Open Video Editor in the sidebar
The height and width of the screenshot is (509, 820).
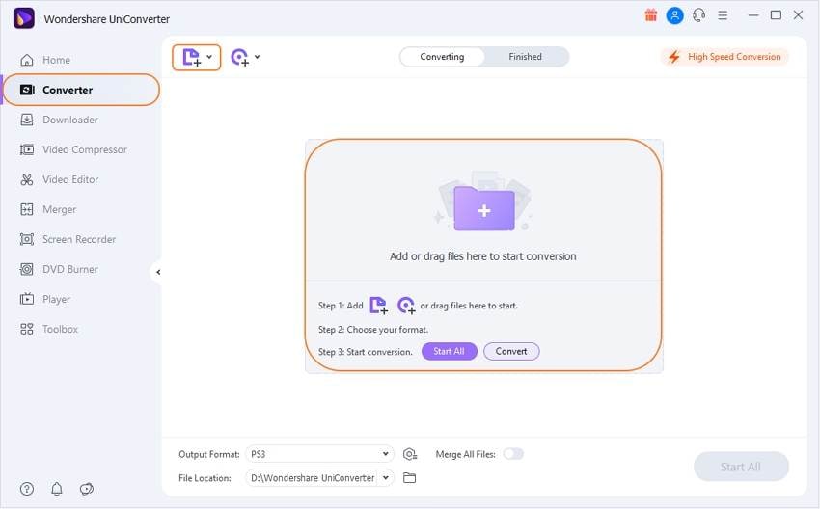[59, 179]
